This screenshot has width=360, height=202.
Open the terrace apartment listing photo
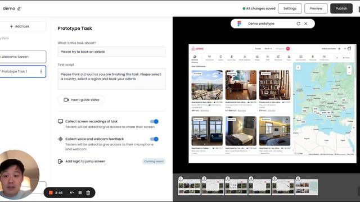(x=207, y=85)
